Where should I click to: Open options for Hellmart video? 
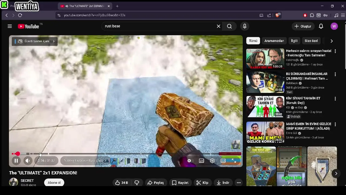coord(335,74)
